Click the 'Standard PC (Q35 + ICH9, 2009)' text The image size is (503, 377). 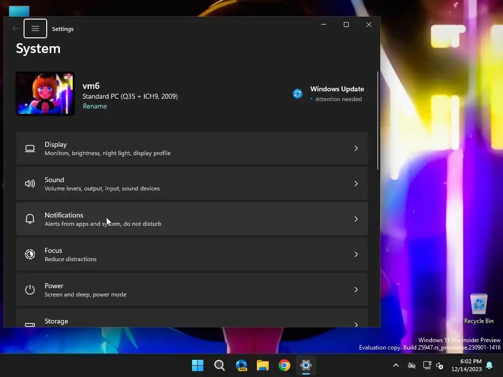click(130, 96)
